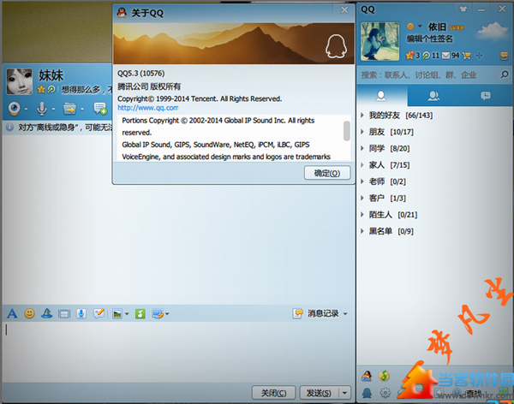
Task: Launch the QQ Music icon at bottom of panel
Action: [x=384, y=376]
